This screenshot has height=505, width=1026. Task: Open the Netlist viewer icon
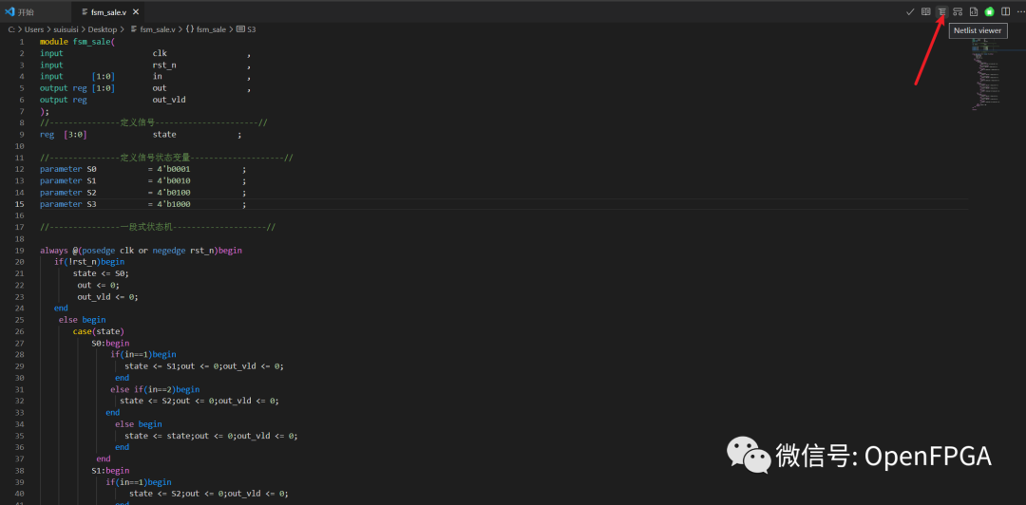point(941,11)
